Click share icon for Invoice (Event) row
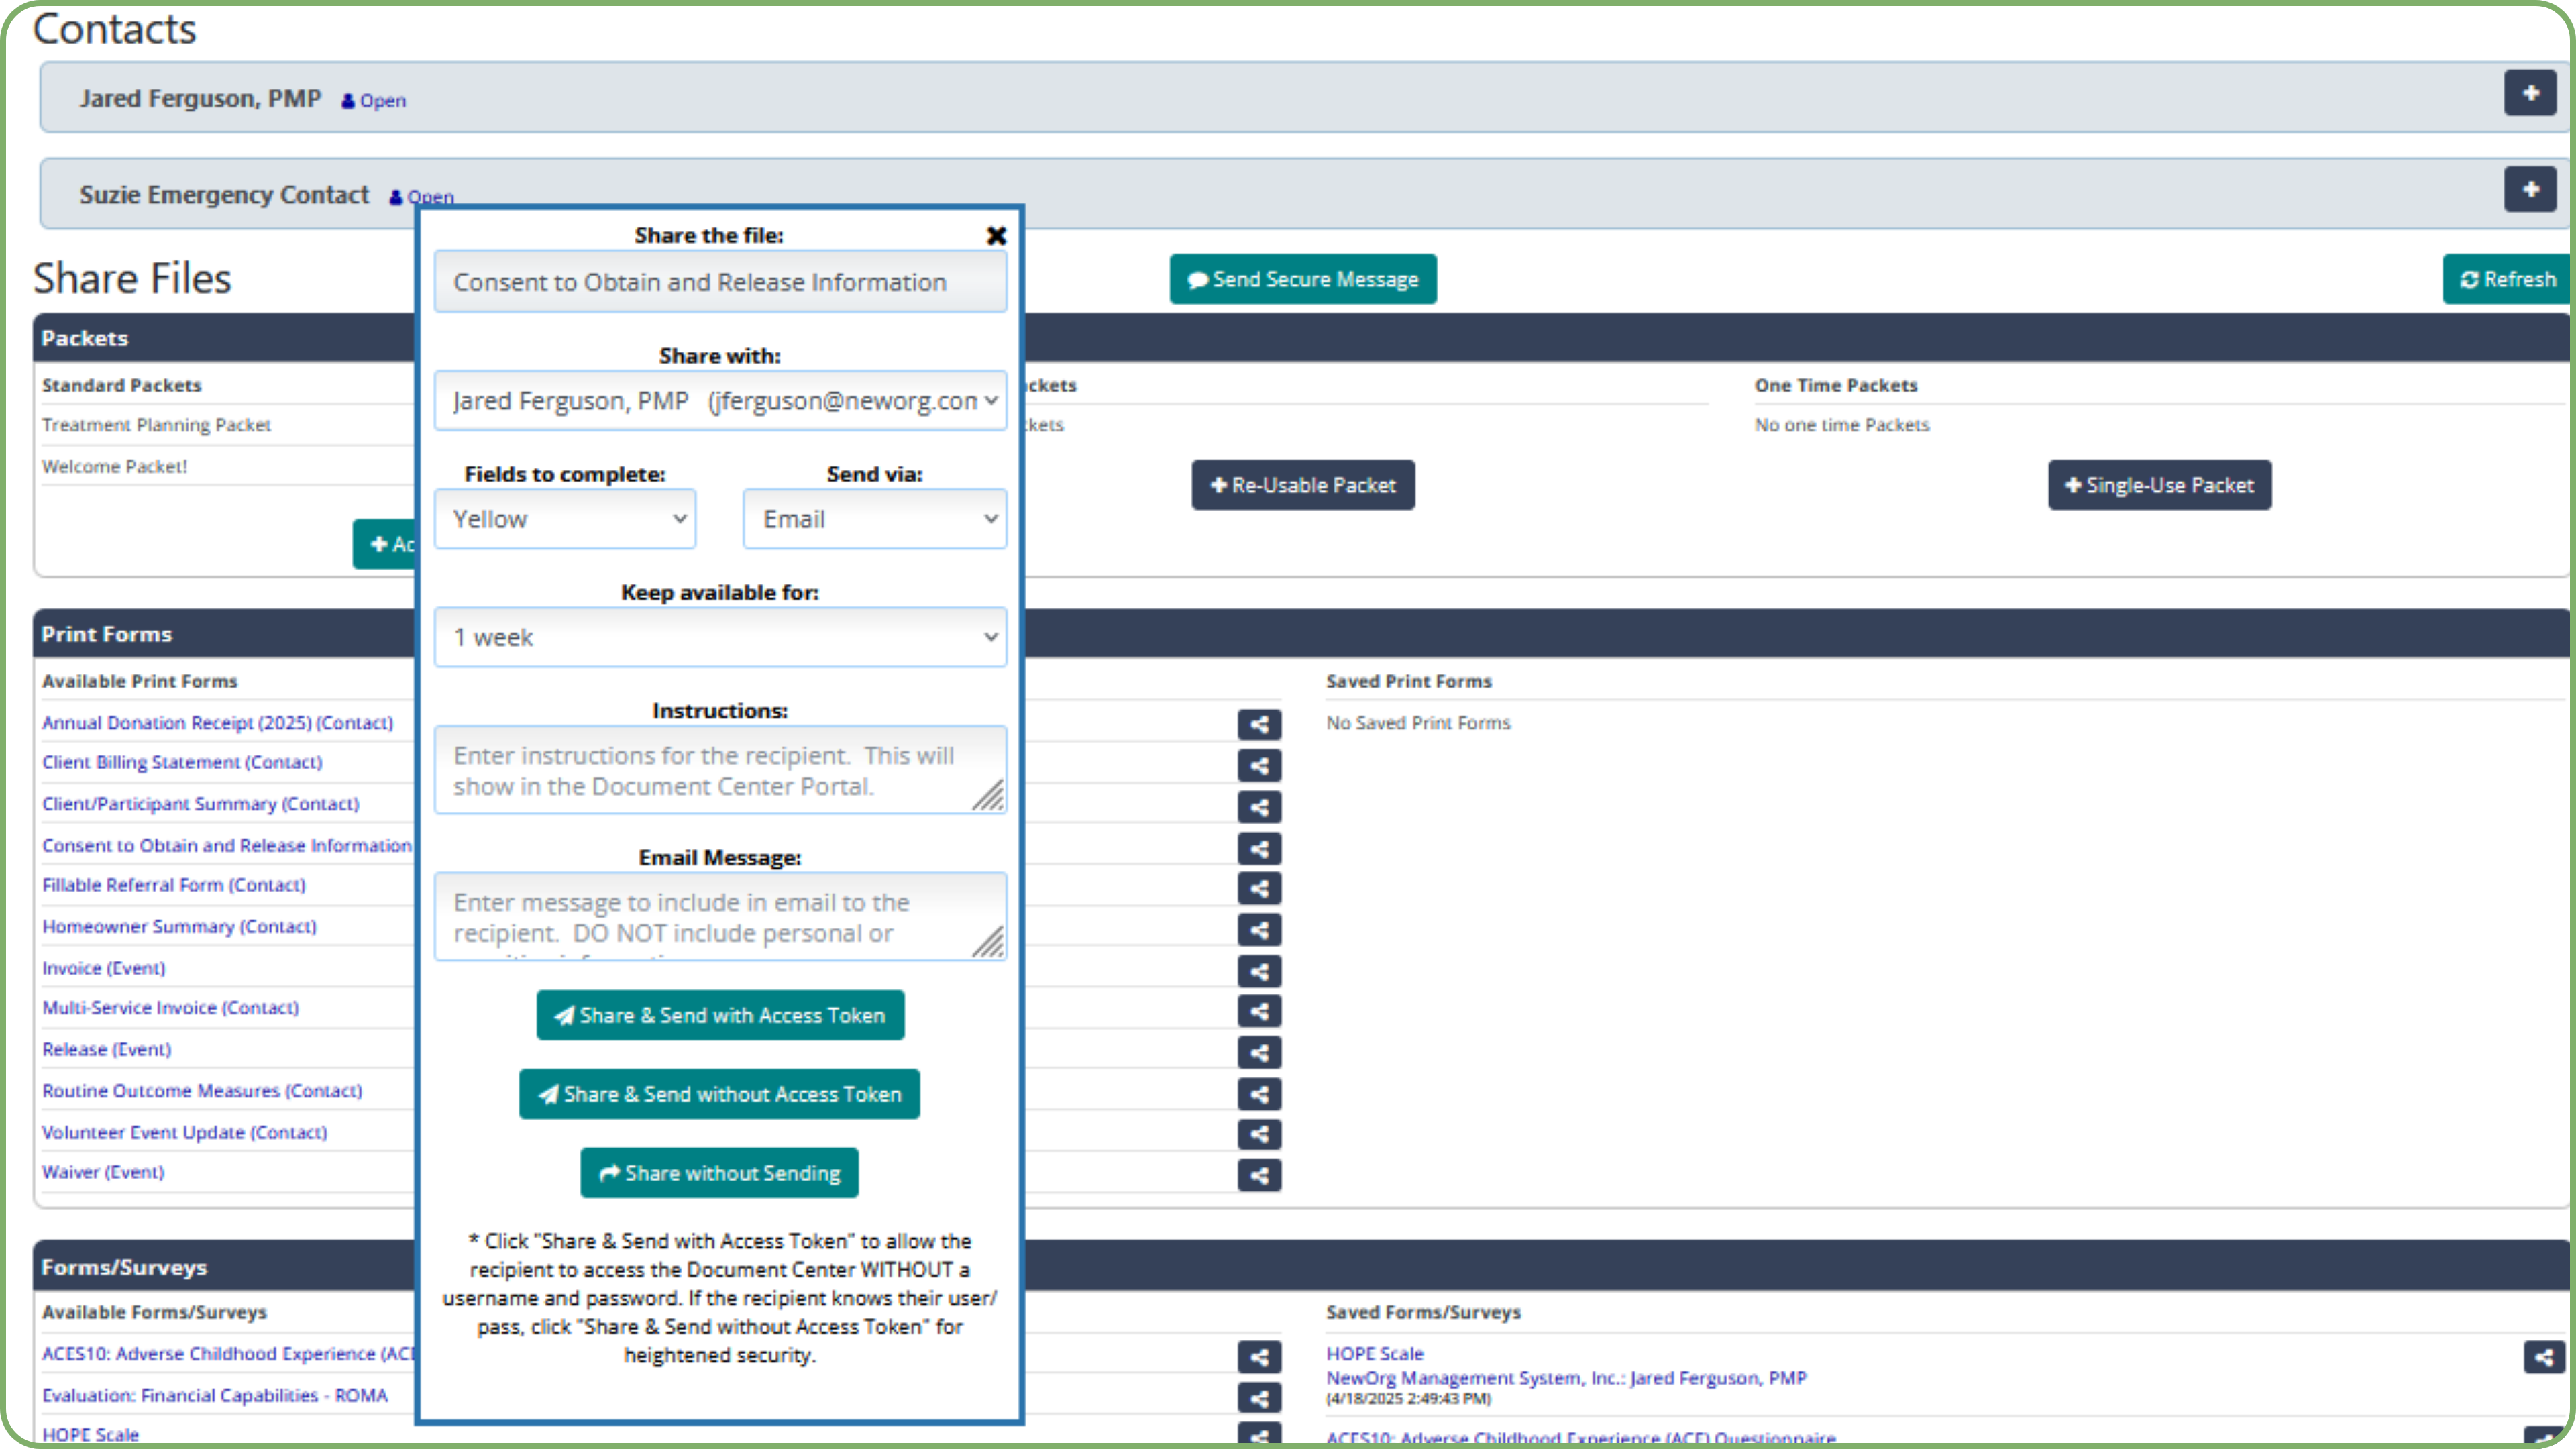 pyautogui.click(x=1259, y=971)
